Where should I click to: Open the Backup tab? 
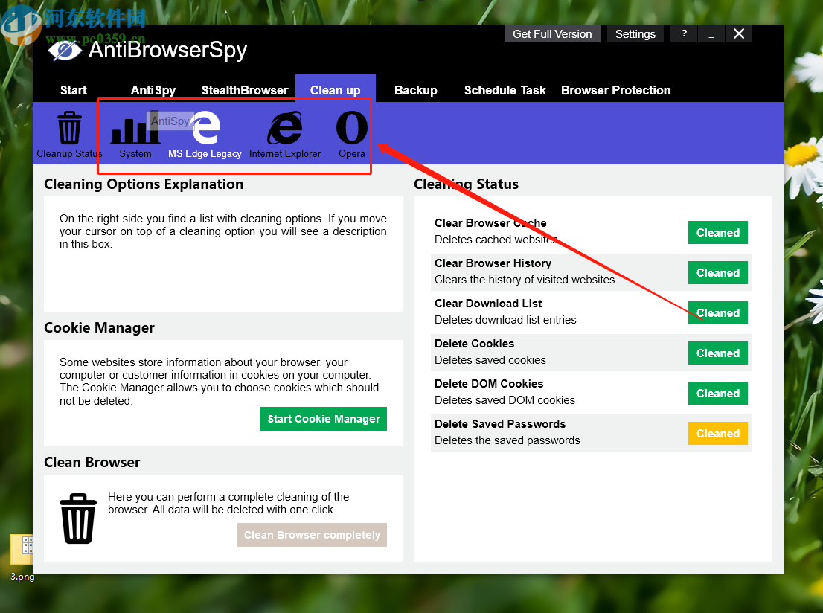click(x=415, y=90)
